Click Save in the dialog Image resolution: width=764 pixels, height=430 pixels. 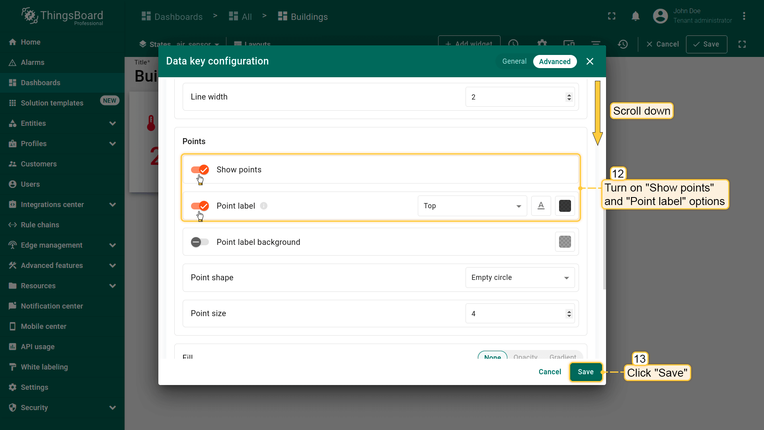(585, 372)
